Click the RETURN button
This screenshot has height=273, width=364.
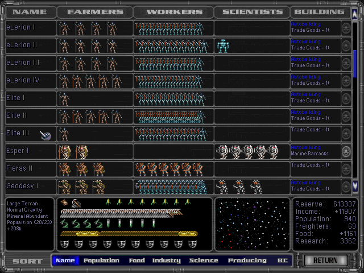click(x=325, y=260)
